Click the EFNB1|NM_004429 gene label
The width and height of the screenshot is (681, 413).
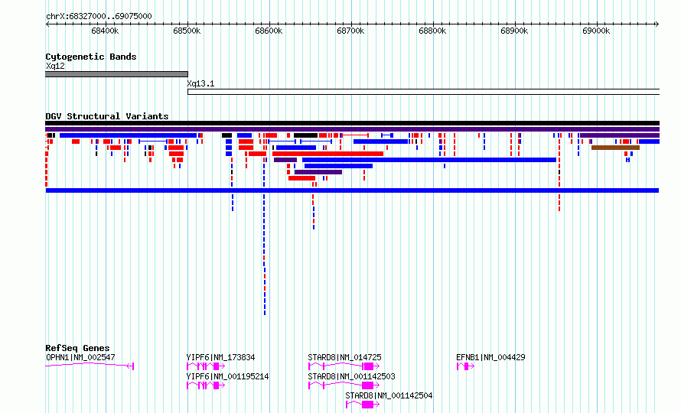click(490, 357)
